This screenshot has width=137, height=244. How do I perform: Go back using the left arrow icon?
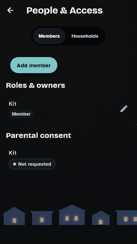pos(10,11)
